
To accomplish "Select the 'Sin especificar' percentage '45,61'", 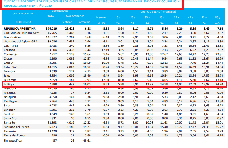I will pyautogui.click(x=87, y=141).
